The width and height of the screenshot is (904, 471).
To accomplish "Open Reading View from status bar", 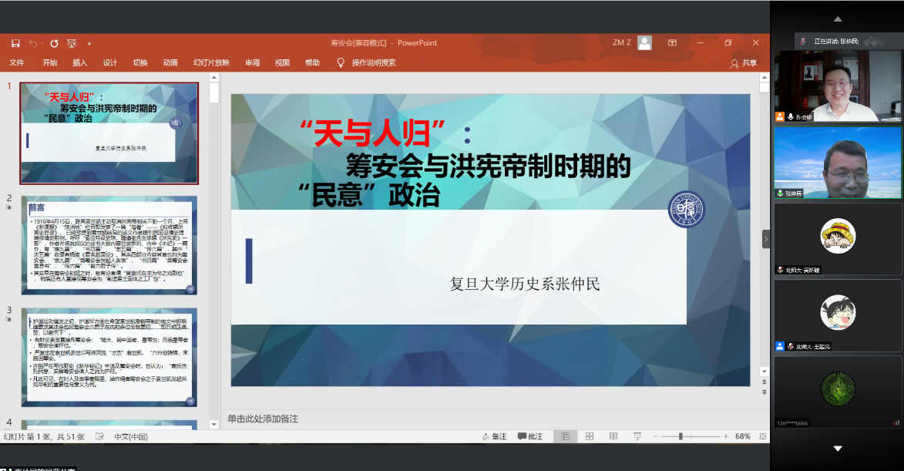I will click(x=613, y=436).
